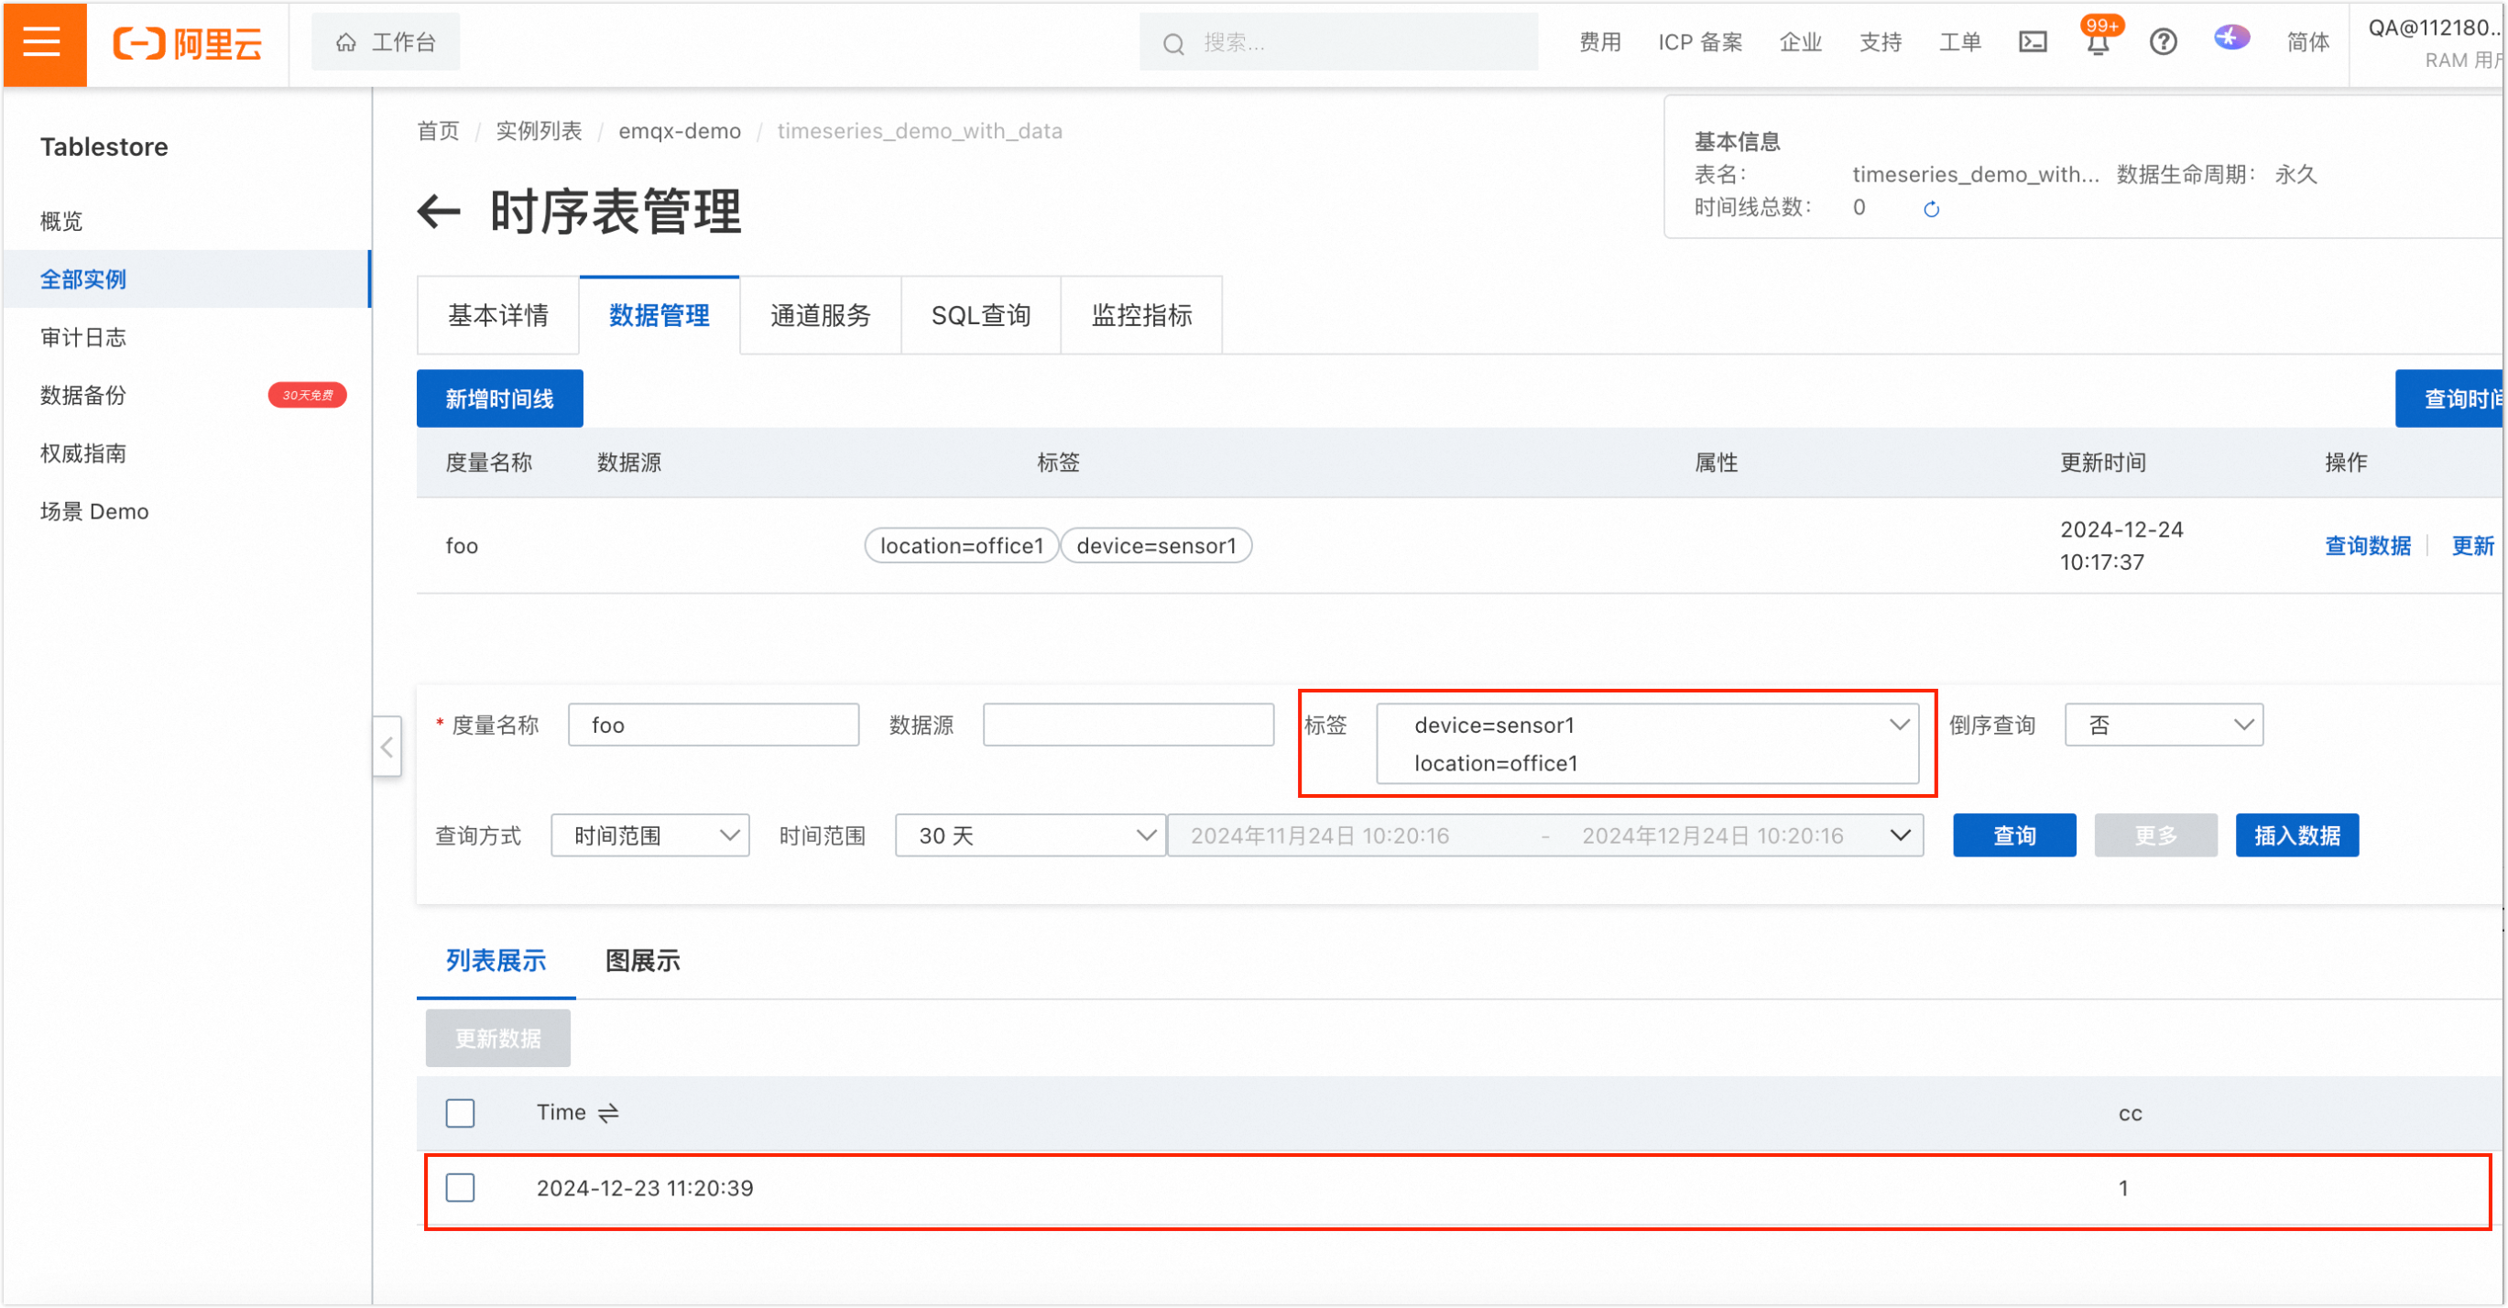Screen dimensions: 2508x1308
Task: Click the Alibaba Cloud logo
Action: coord(187,43)
